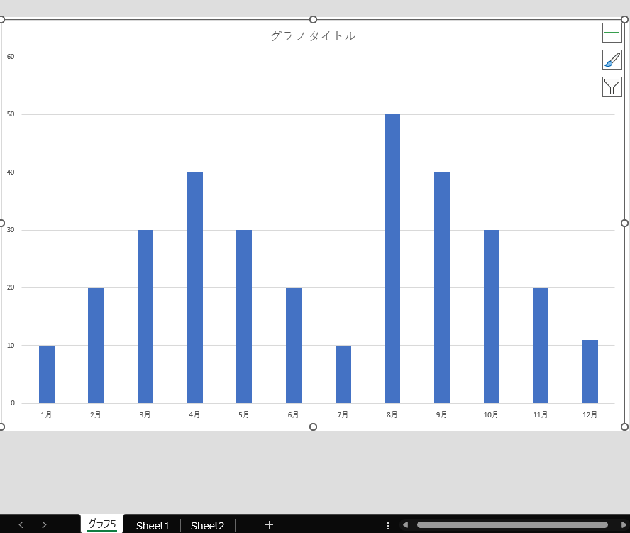This screenshot has height=533, width=630.
Task: Click the right-middle chart sizing handle
Action: (624, 223)
